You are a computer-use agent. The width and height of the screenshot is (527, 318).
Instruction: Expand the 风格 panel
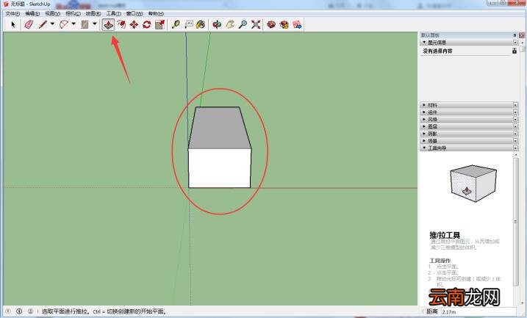424,119
